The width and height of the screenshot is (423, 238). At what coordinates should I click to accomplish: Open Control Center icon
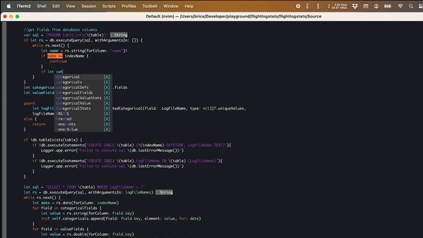tap(420, 6)
